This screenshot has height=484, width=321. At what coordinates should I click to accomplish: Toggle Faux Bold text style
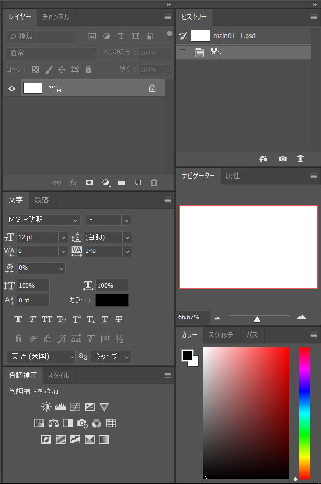(x=18, y=319)
